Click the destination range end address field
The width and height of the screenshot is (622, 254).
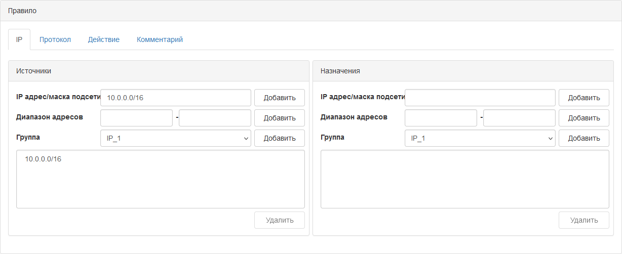(520, 118)
